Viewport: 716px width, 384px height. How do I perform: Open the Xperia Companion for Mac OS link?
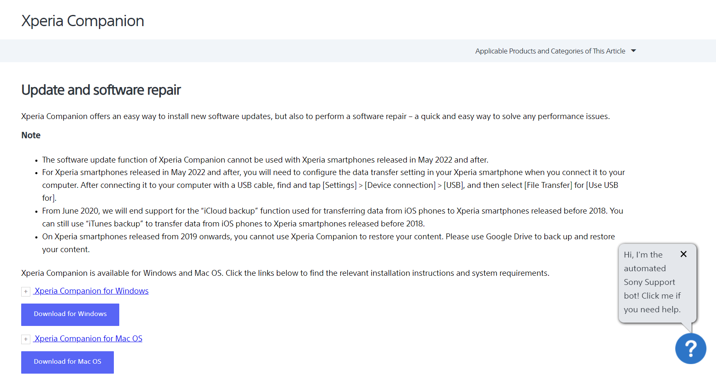tap(88, 339)
